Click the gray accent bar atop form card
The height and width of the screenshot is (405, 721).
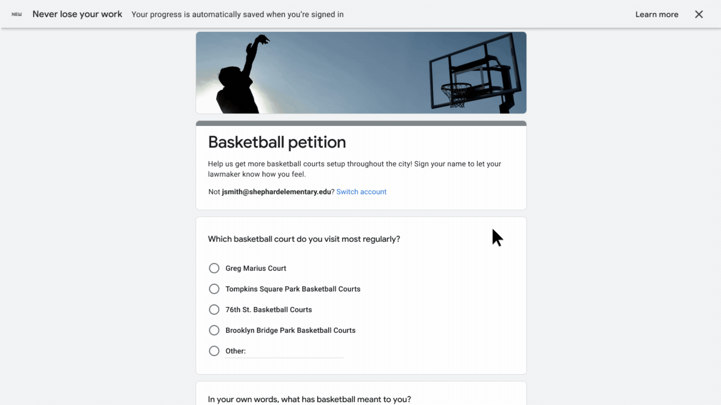361,123
